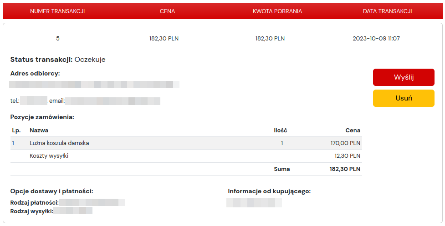Click the Ilość column header
445x226 pixels.
click(280, 131)
